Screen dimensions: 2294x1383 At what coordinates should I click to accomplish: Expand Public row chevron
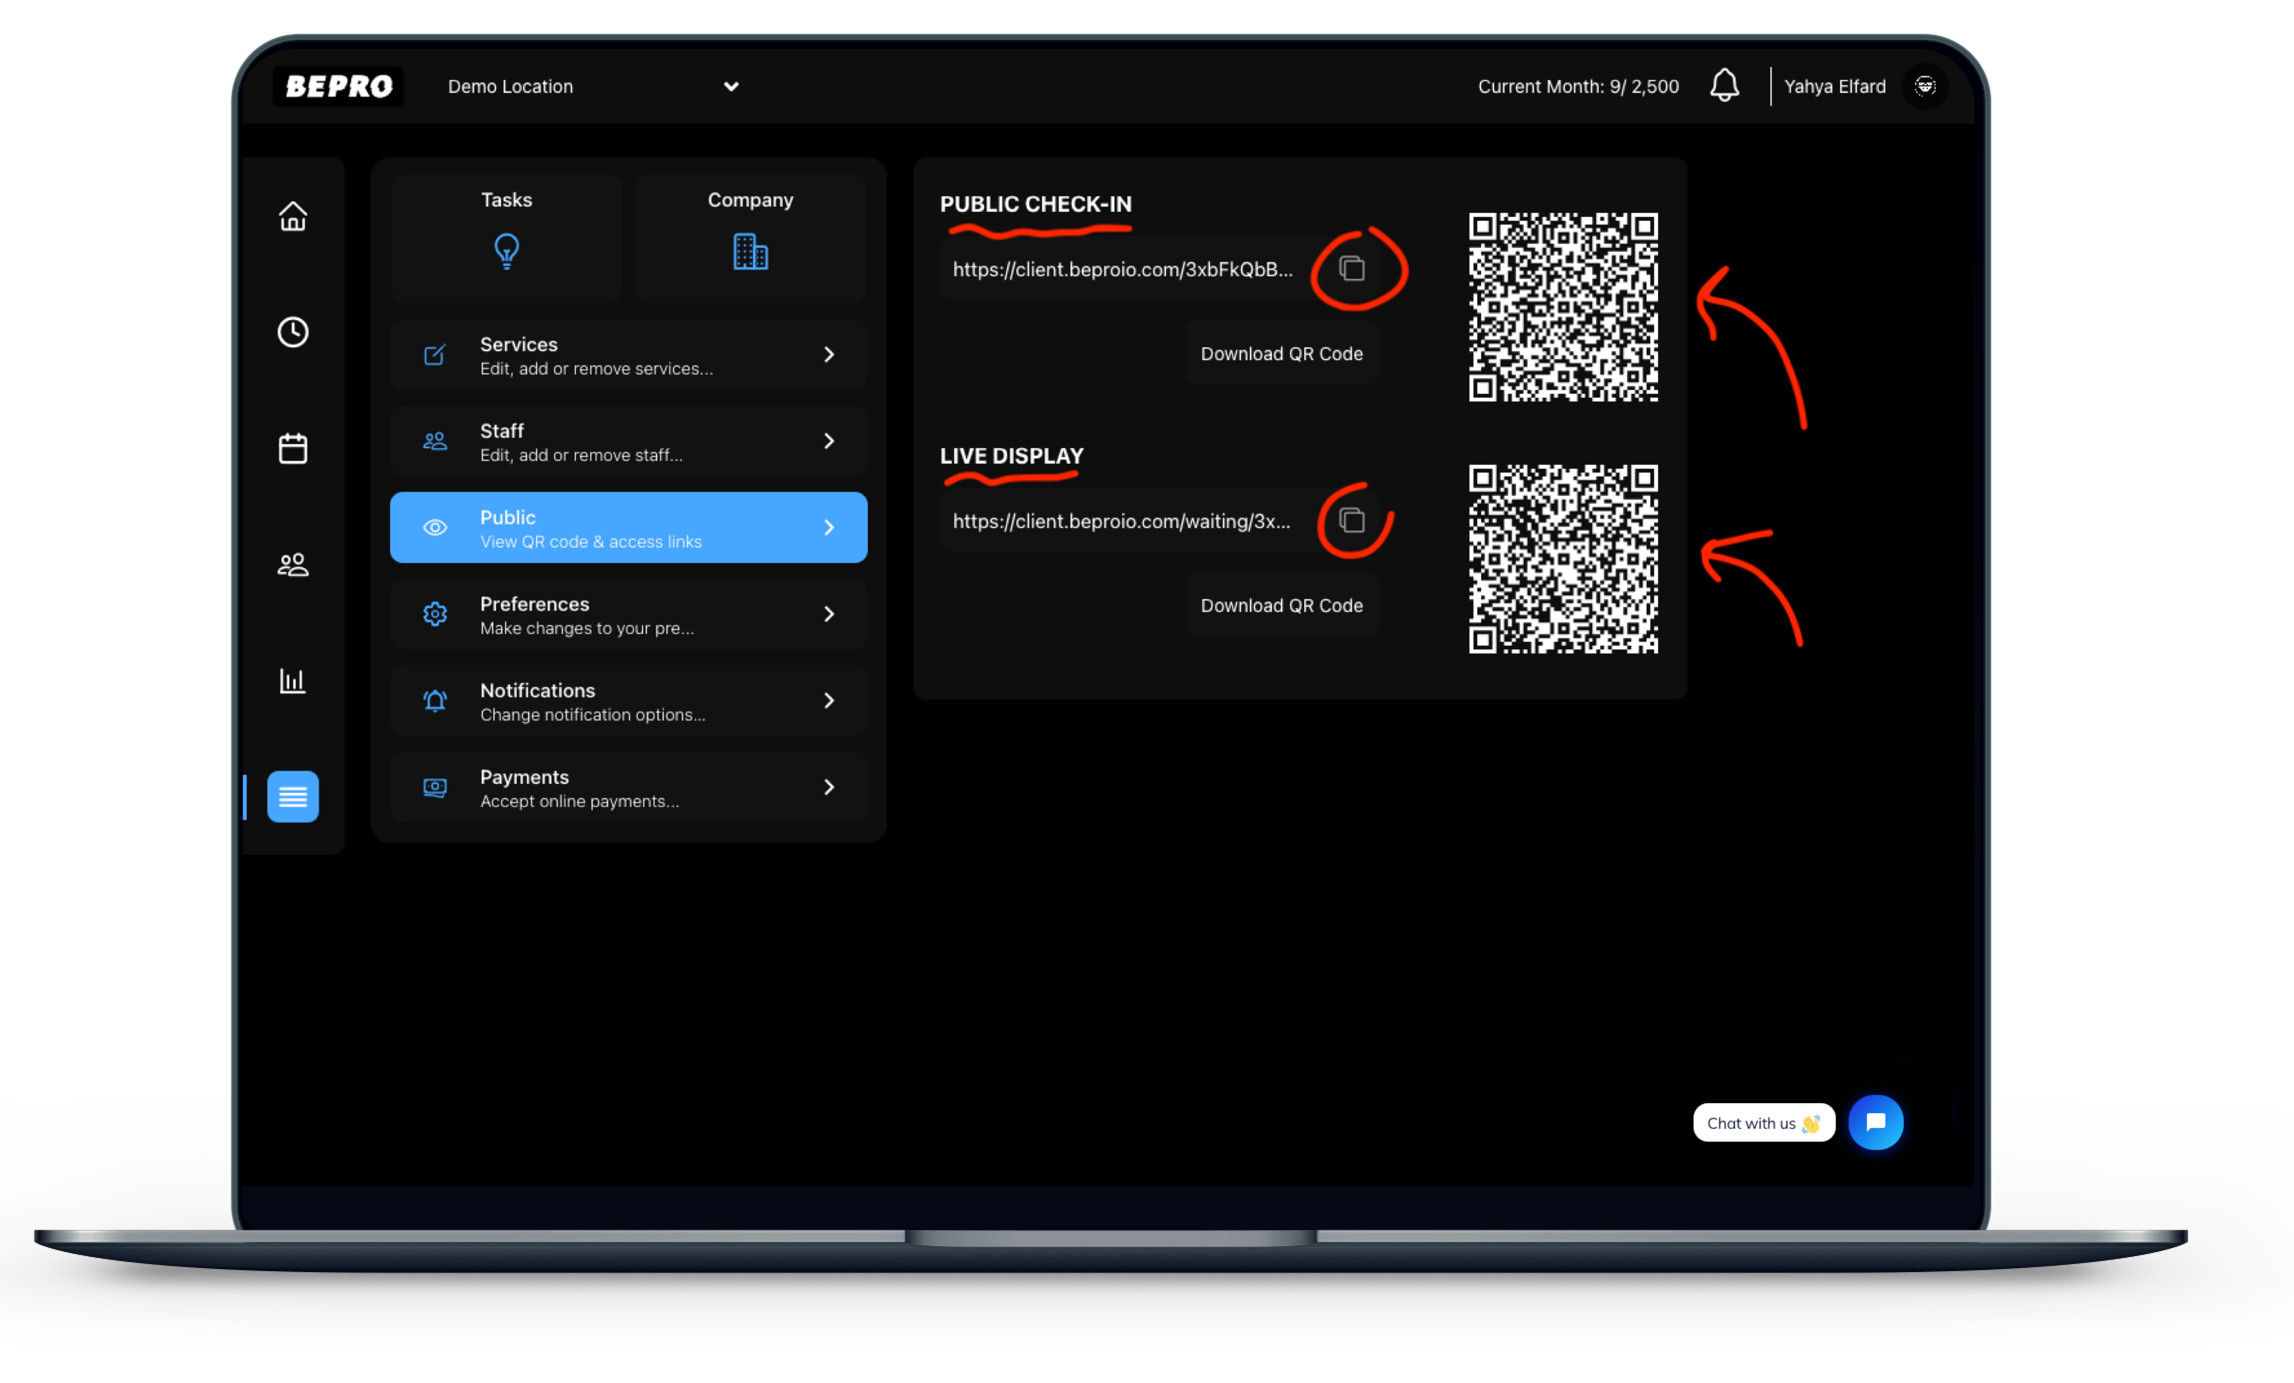[x=829, y=528]
